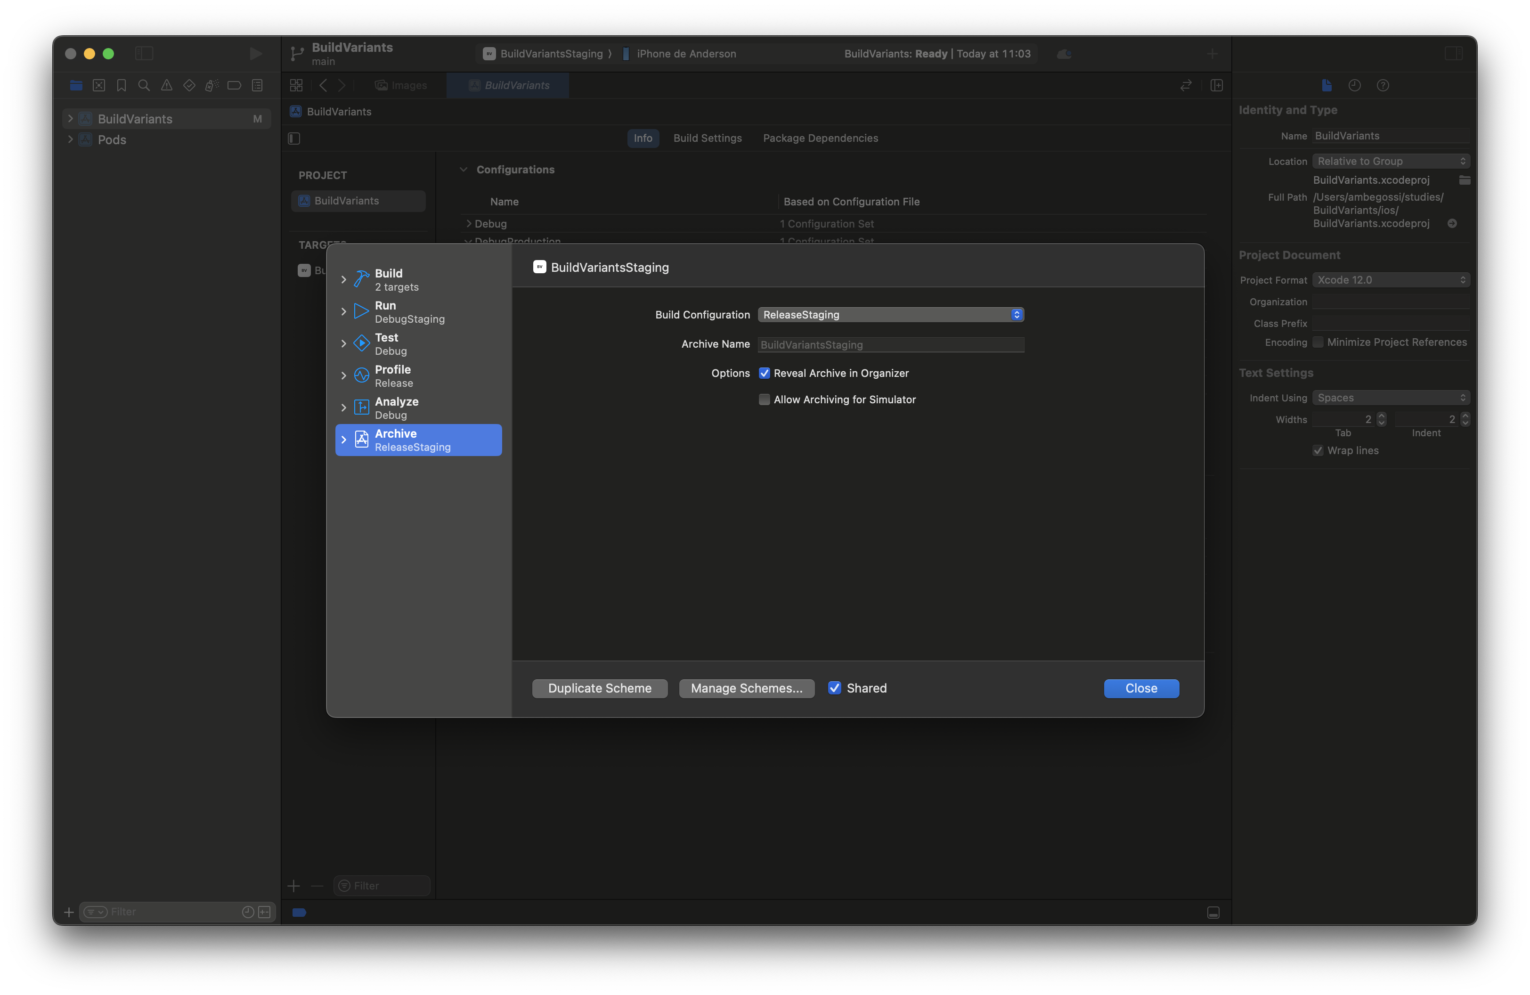This screenshot has height=995, width=1530.
Task: Click the Run play button in toolbar
Action: (255, 54)
